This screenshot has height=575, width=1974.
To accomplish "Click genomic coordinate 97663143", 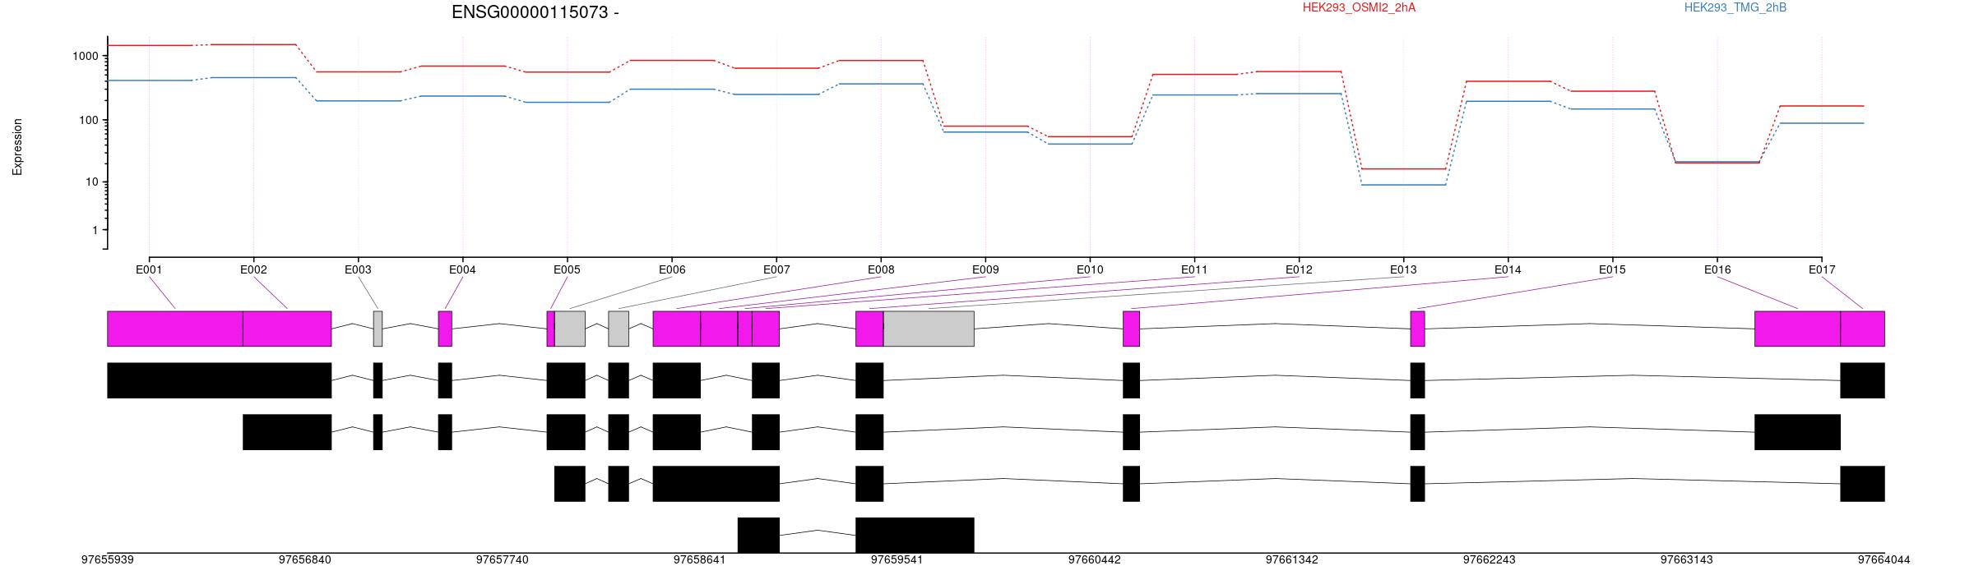I will pos(1687,560).
